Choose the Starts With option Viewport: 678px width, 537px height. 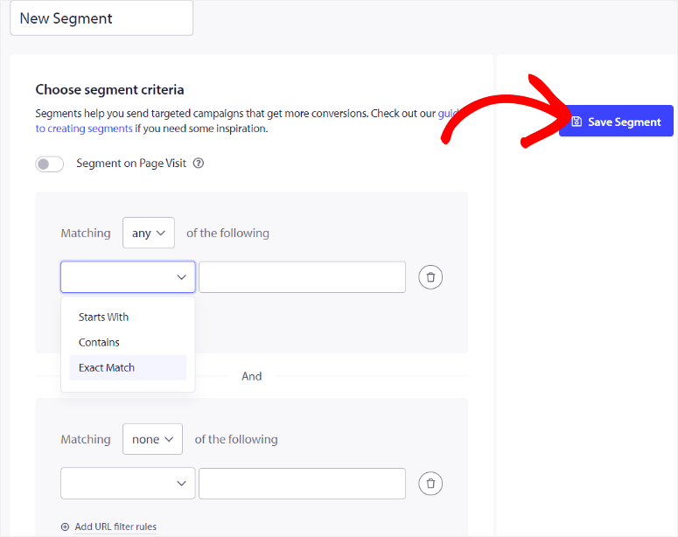click(x=104, y=317)
